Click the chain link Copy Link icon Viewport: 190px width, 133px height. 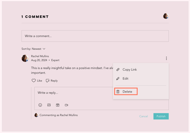pyautogui.click(x=118, y=70)
